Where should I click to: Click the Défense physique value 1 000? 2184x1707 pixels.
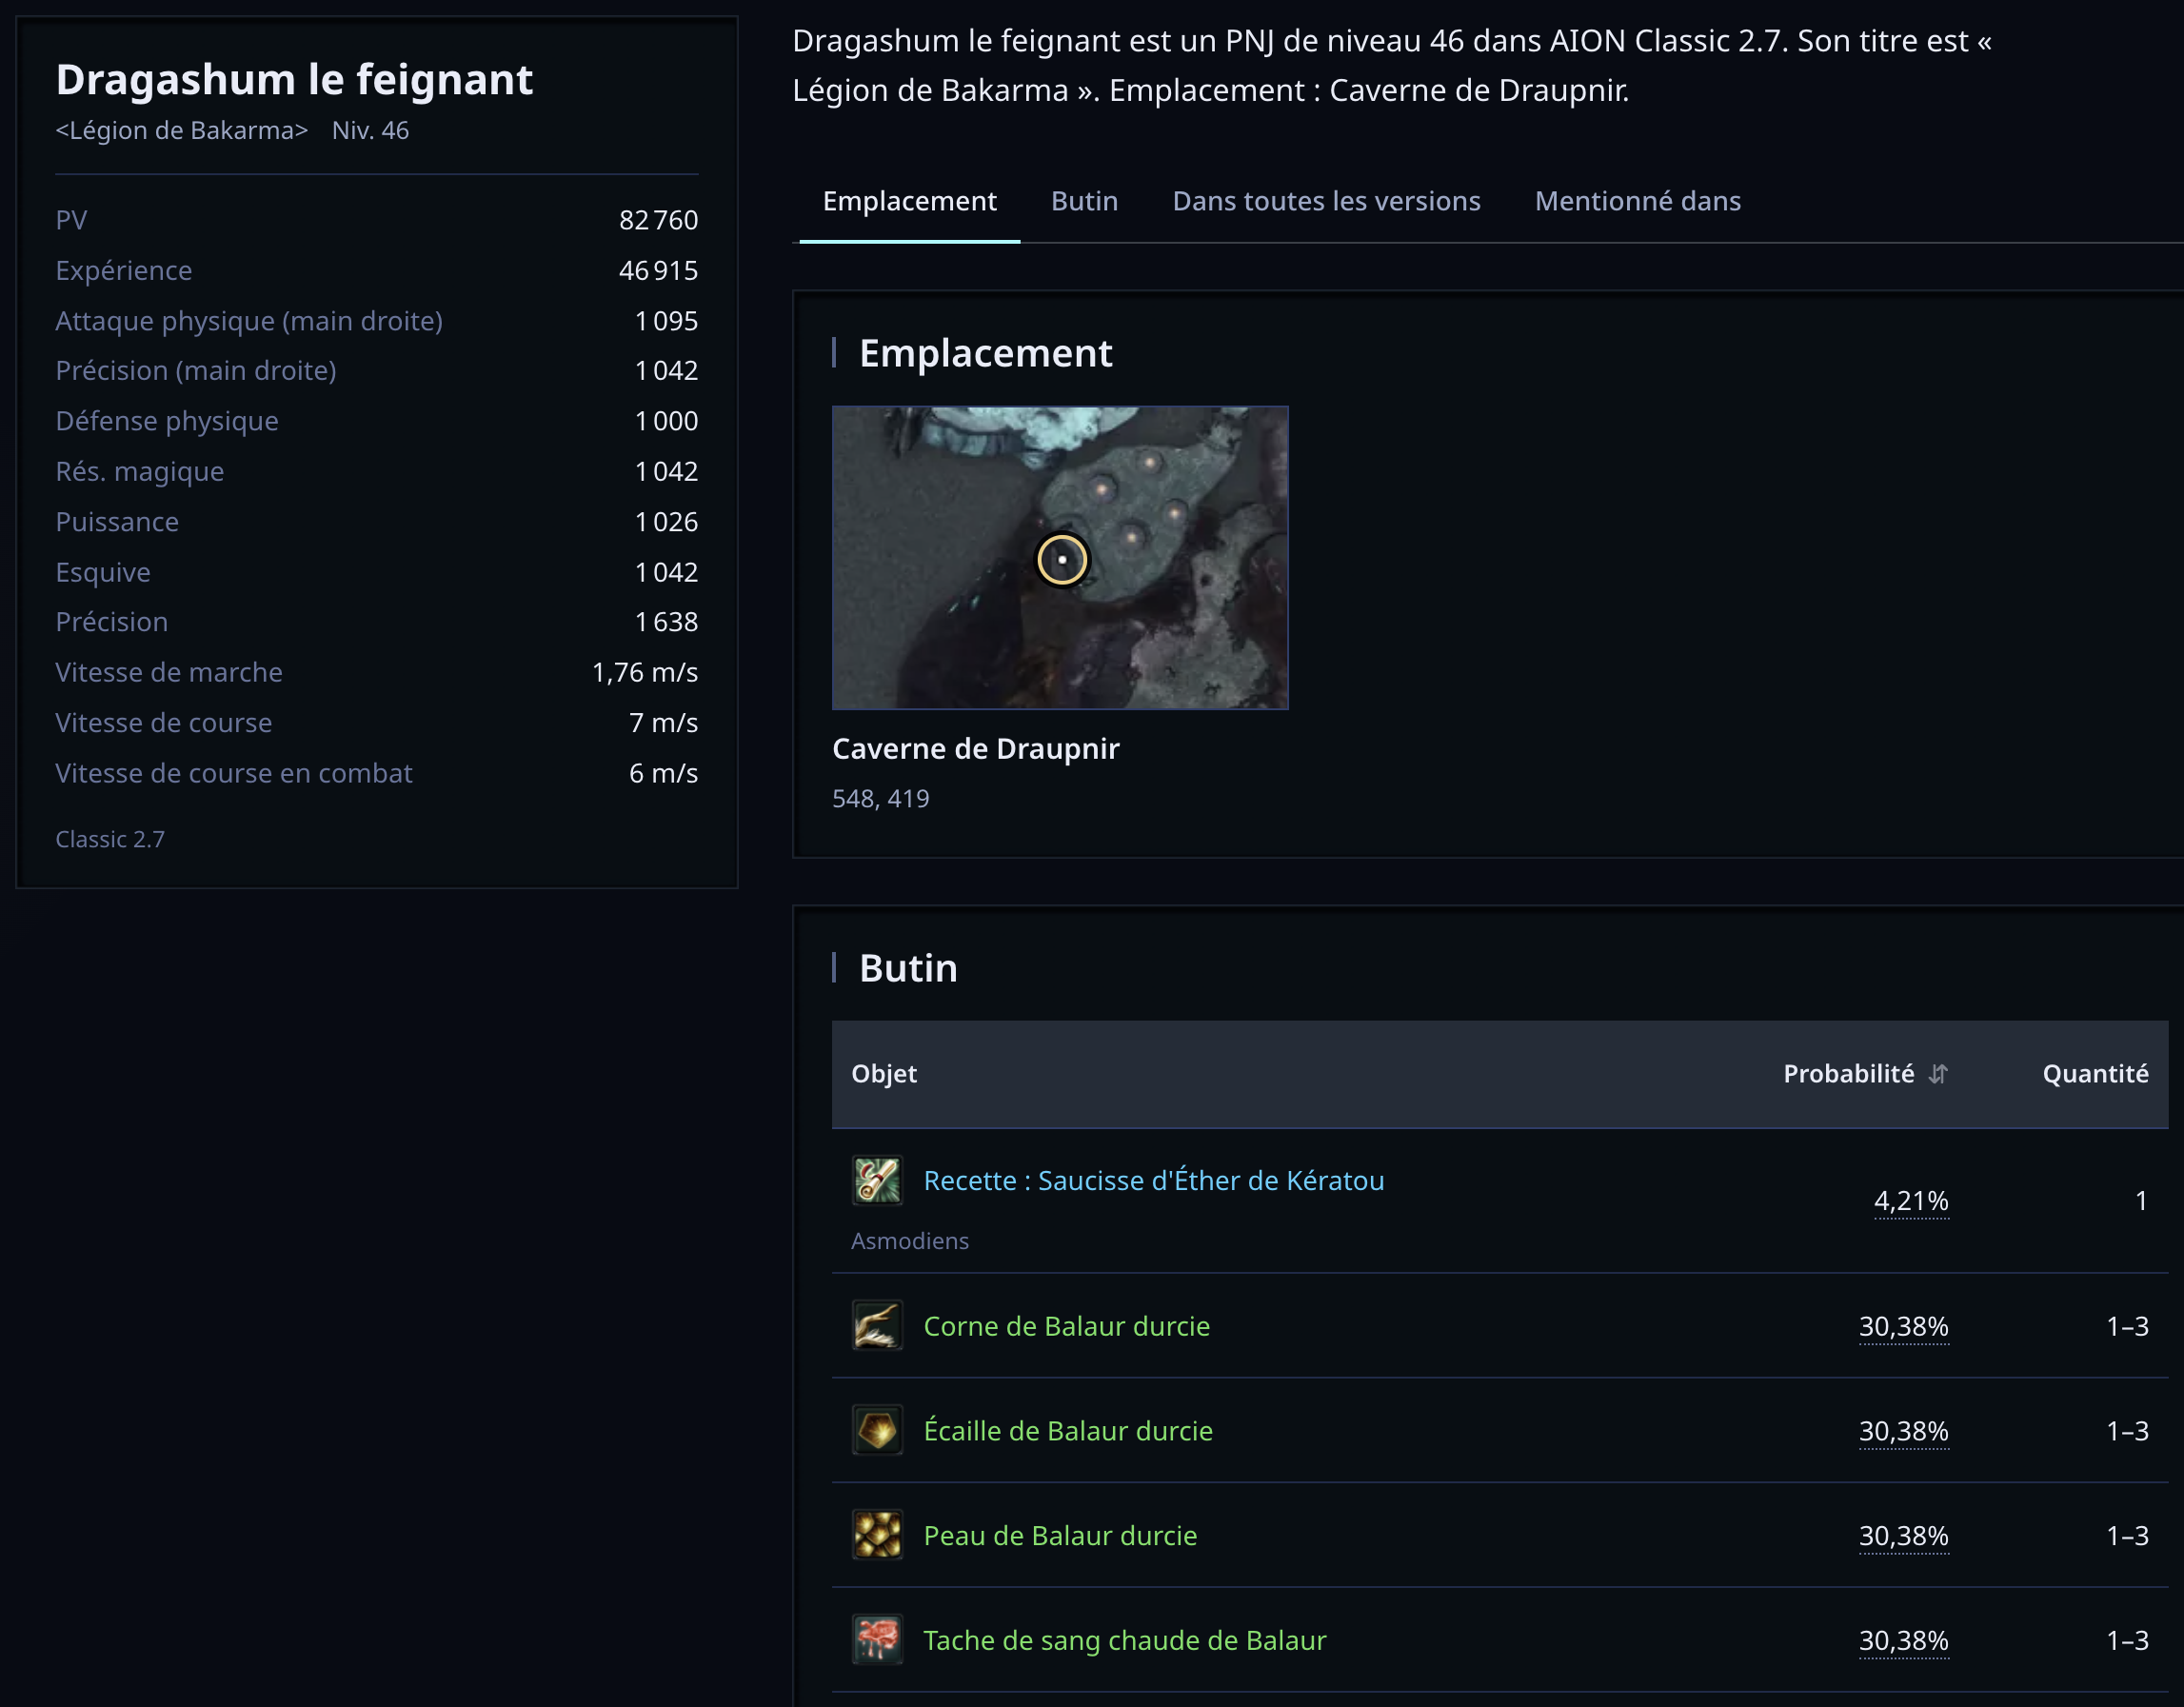coord(667,421)
